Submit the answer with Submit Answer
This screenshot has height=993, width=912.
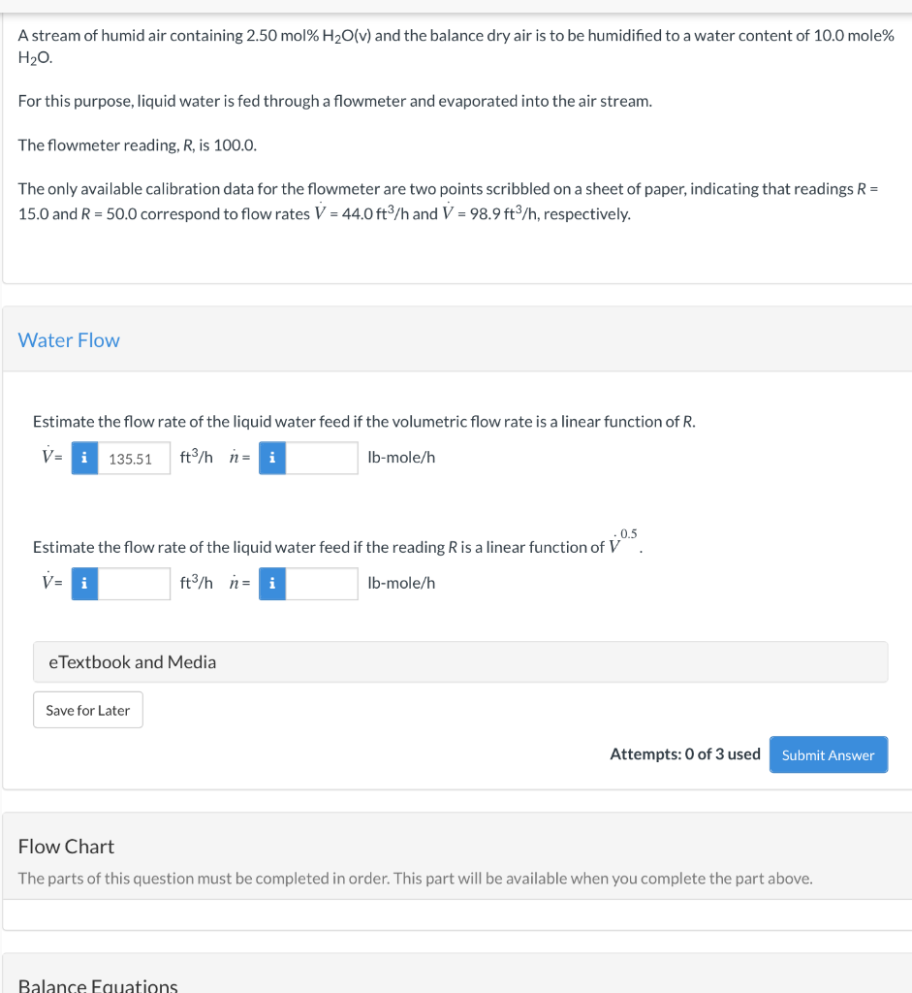[828, 755]
